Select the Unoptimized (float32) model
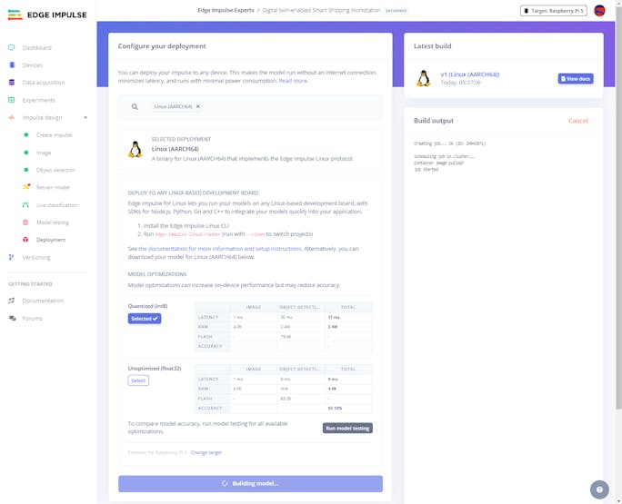The width and height of the screenshot is (622, 504). tap(138, 380)
